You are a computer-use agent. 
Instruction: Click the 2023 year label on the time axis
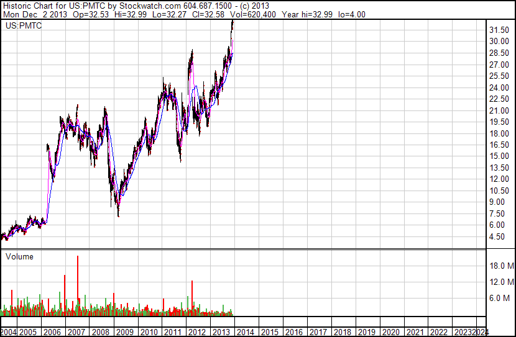(x=463, y=332)
